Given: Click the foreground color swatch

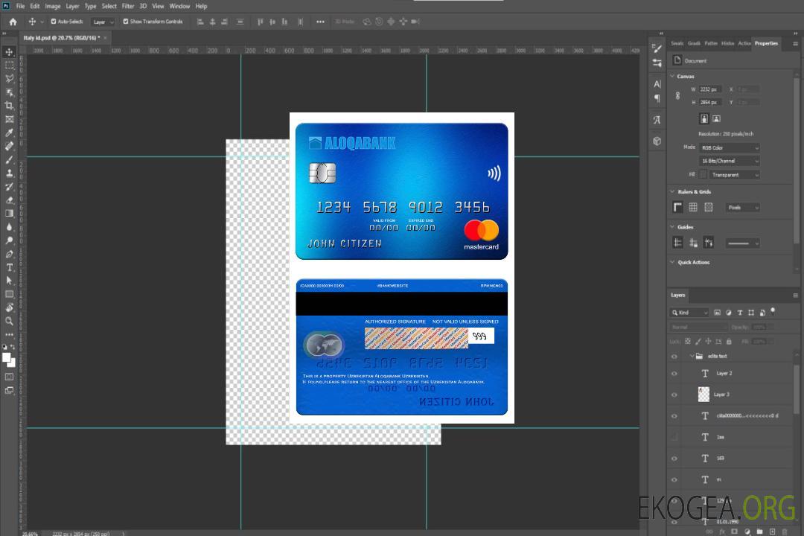Looking at the screenshot, I should pos(7,357).
